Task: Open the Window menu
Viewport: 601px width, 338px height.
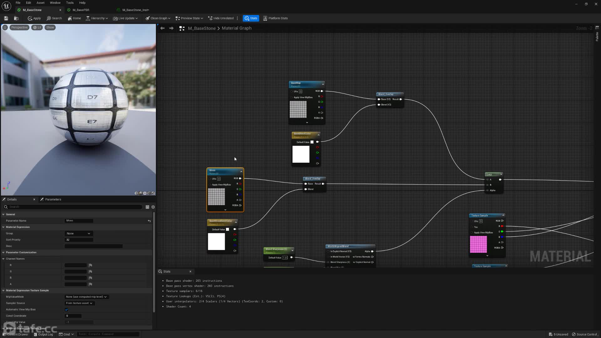Action: pyautogui.click(x=55, y=3)
